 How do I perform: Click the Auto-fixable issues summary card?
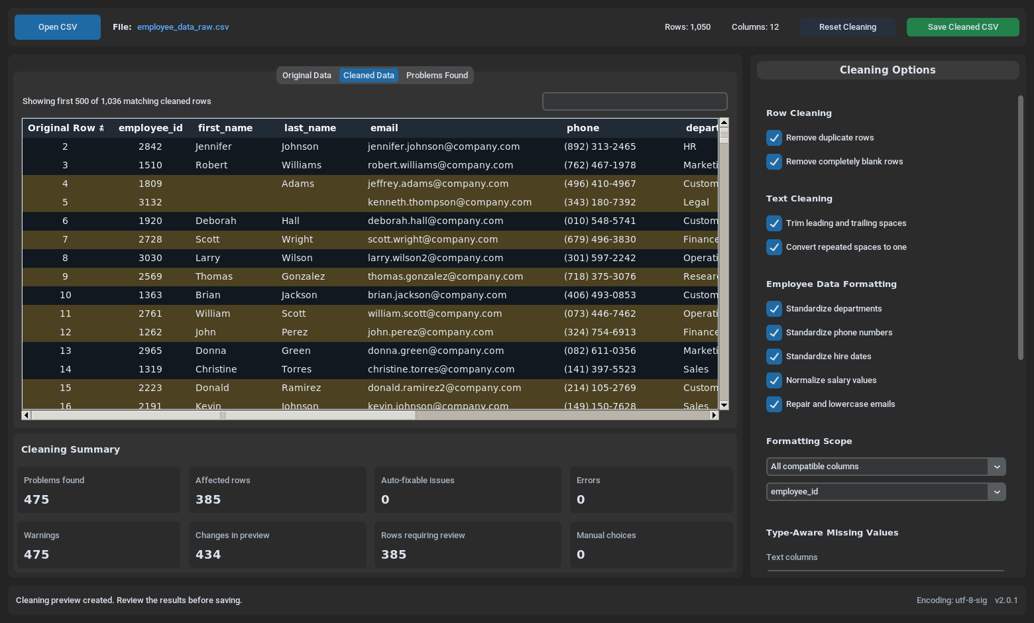(468, 490)
